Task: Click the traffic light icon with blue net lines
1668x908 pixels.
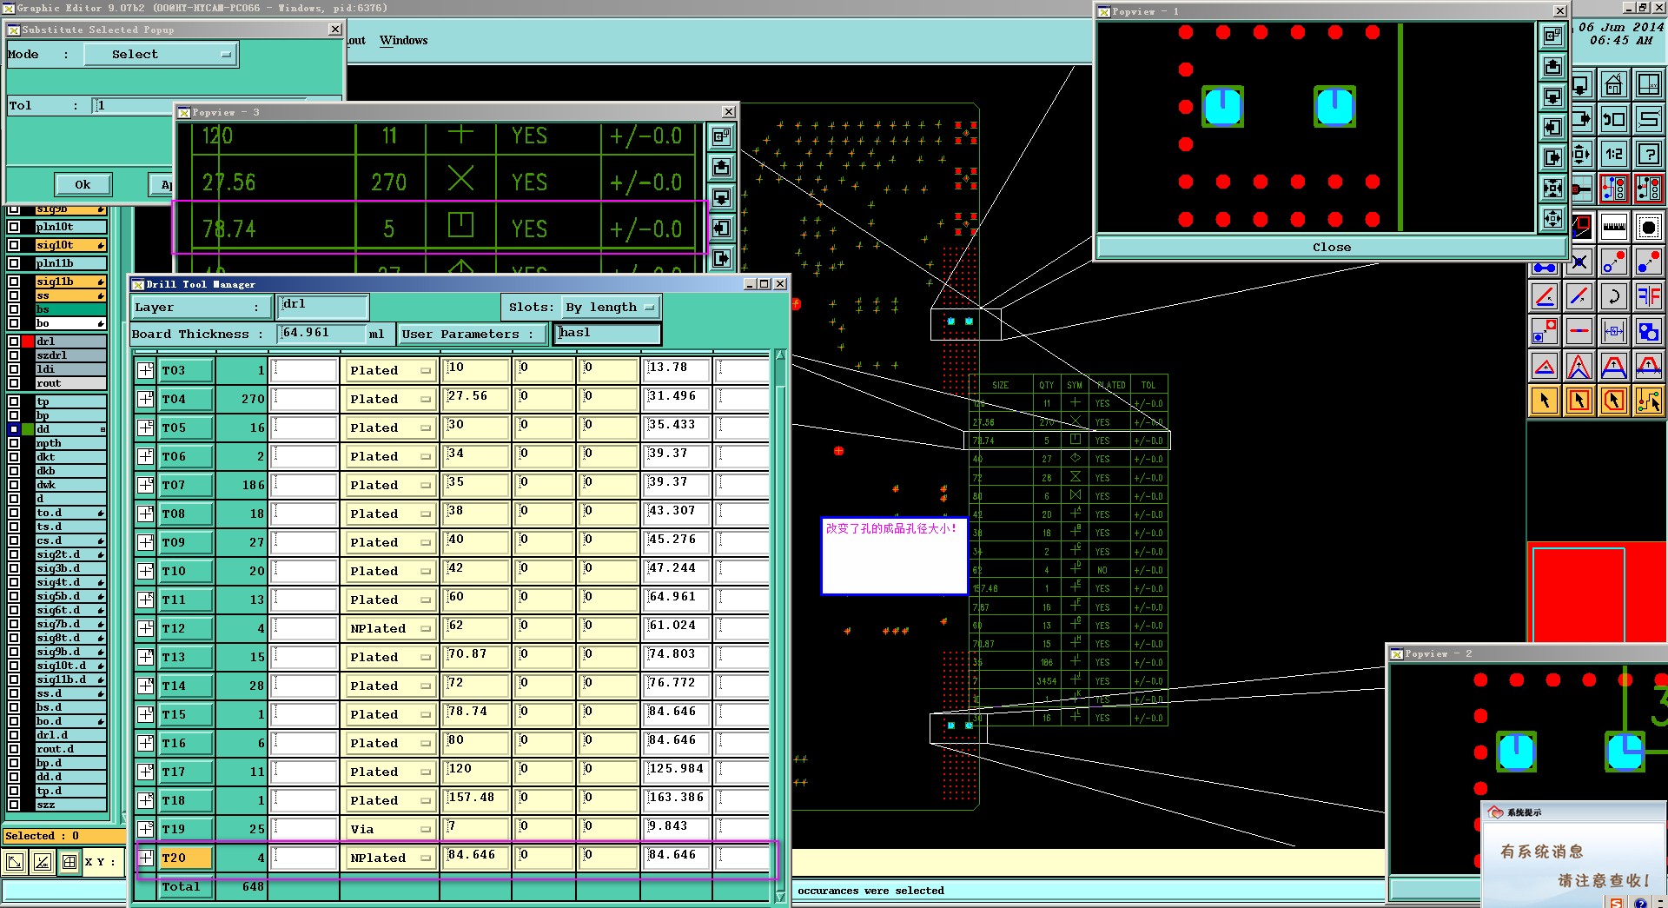Action: point(1614,189)
